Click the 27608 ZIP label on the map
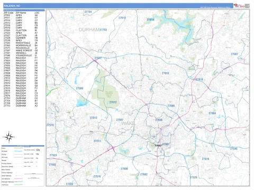254x190 pixels. [x=159, y=120]
